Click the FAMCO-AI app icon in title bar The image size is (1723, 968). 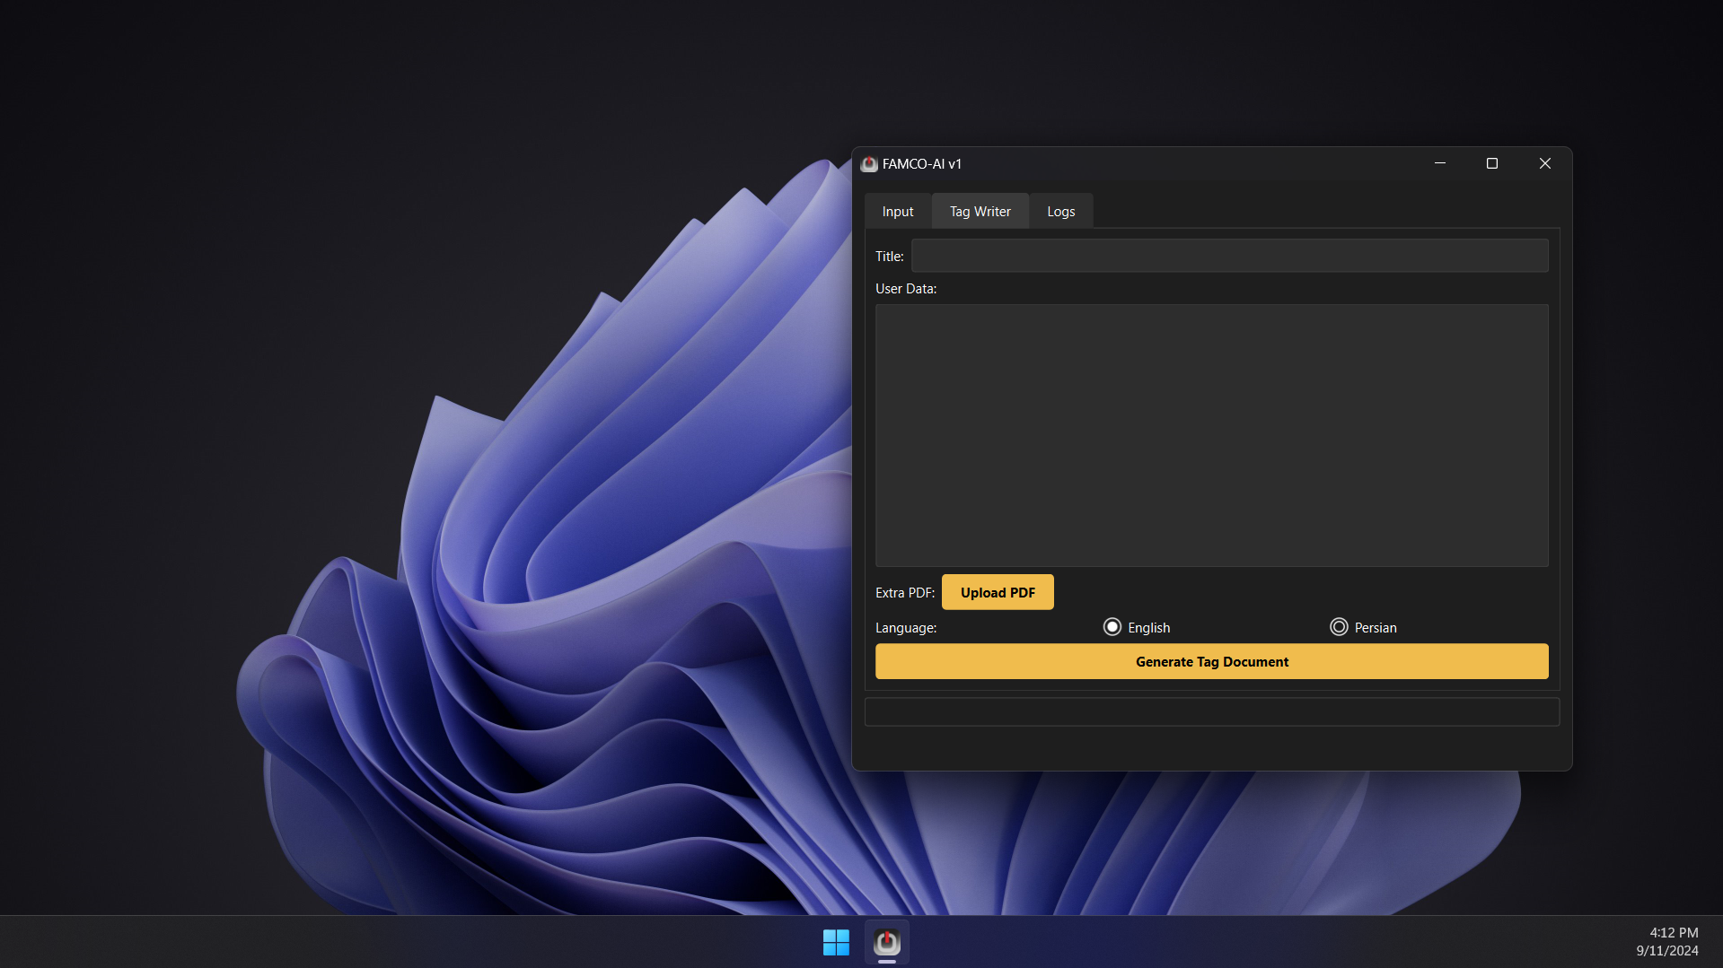pos(868,164)
